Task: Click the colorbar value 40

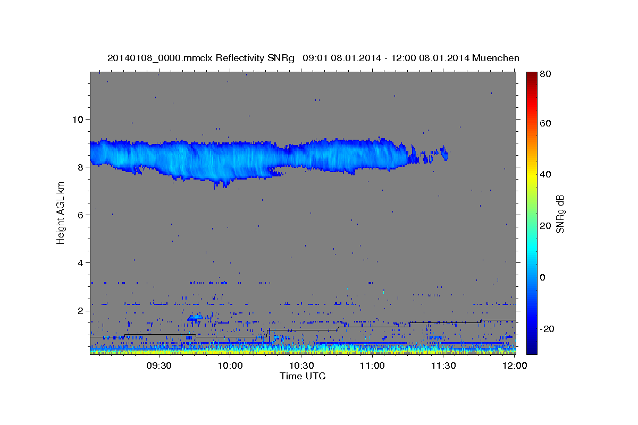Action: (x=547, y=174)
